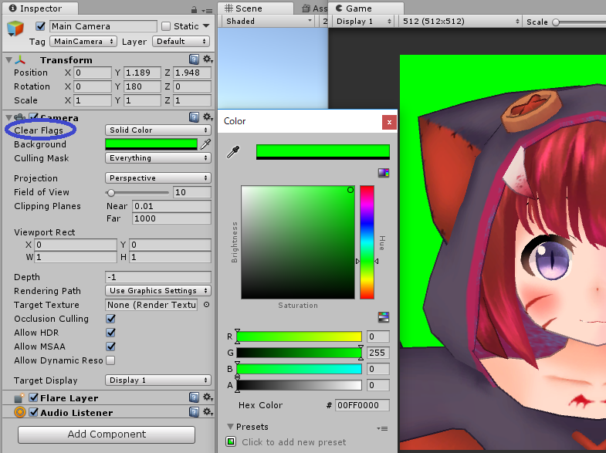Click the green R channel slider
Screen dimensions: 606x453
pos(299,336)
